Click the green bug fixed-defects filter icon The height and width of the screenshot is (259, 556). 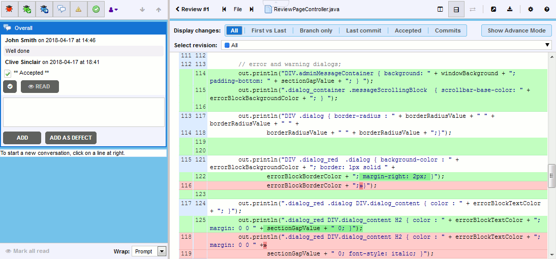[x=26, y=9]
